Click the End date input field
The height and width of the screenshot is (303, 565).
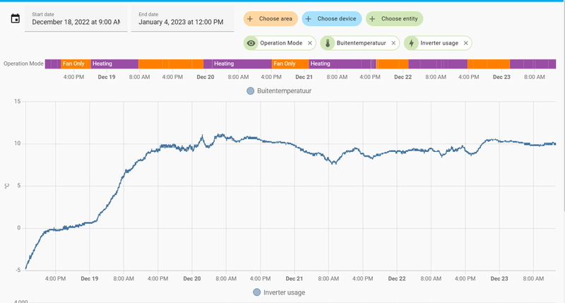(182, 22)
